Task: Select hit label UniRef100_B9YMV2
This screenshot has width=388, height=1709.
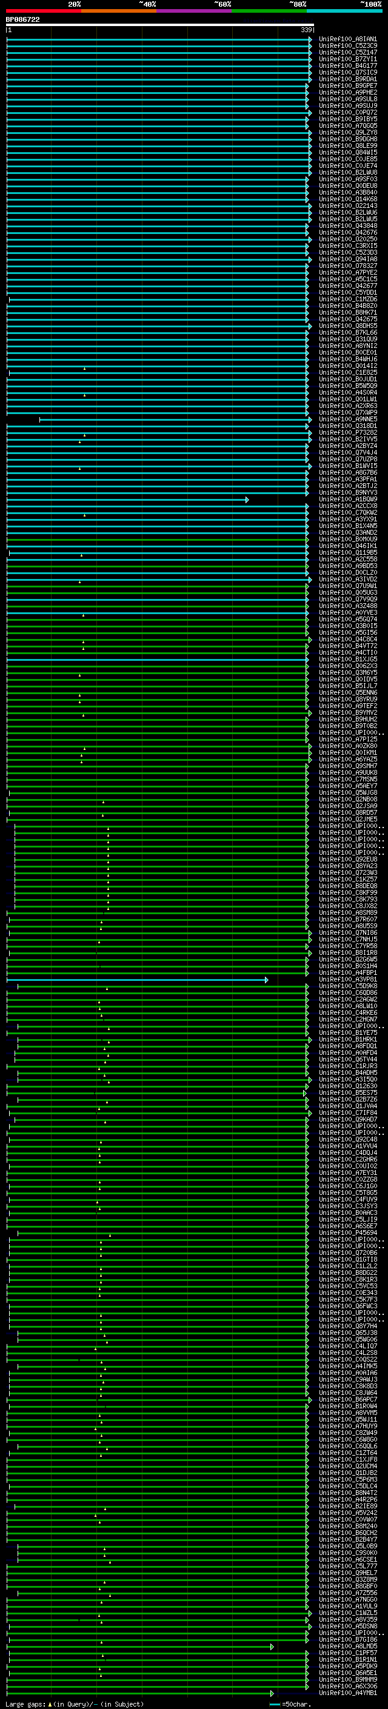Action: (347, 712)
